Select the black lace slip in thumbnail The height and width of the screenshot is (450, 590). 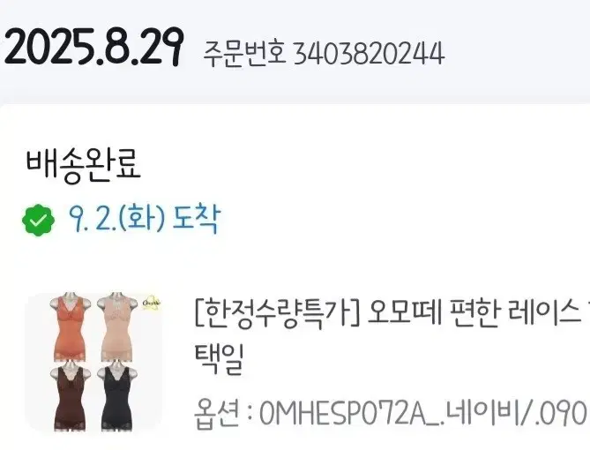(116, 398)
